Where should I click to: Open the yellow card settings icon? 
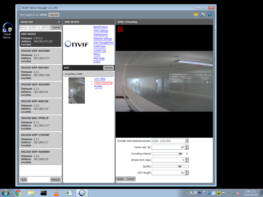pyautogui.click(x=196, y=15)
